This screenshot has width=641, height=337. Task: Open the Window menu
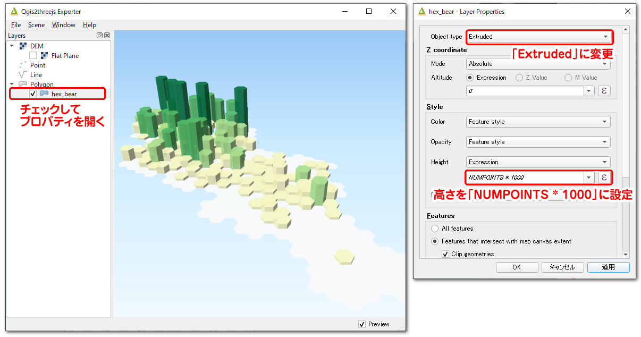(63, 25)
